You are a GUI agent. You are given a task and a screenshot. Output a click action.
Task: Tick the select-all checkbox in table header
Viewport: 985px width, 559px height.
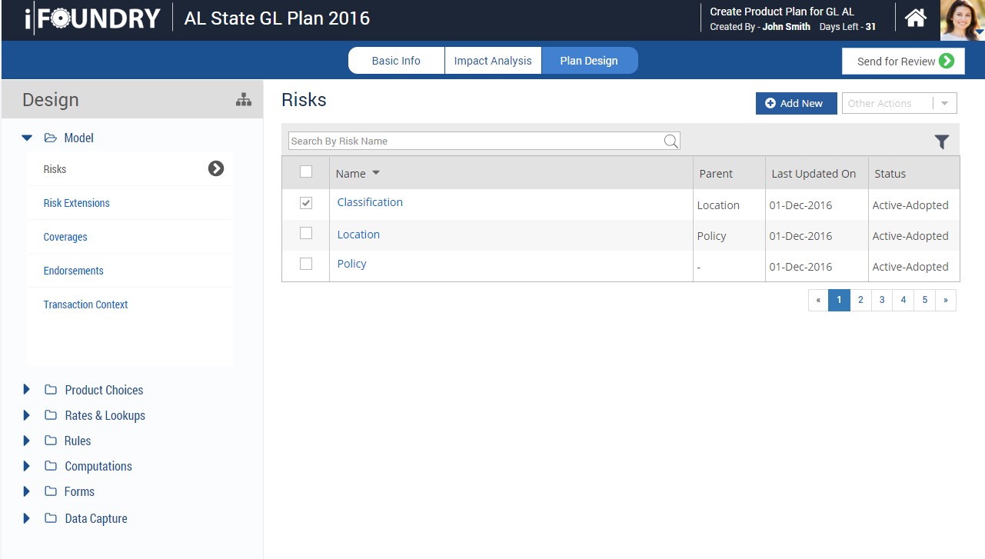306,172
